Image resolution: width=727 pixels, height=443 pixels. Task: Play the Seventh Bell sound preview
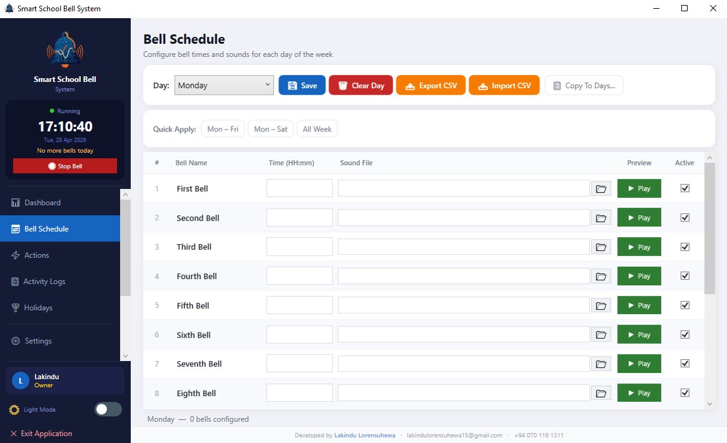(x=639, y=364)
